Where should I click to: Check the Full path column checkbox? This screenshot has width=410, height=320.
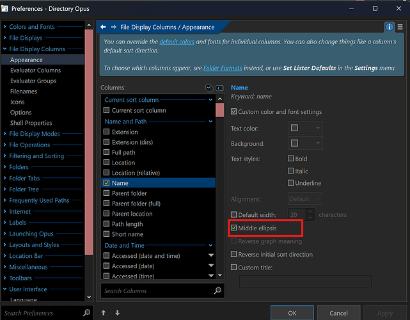106,152
